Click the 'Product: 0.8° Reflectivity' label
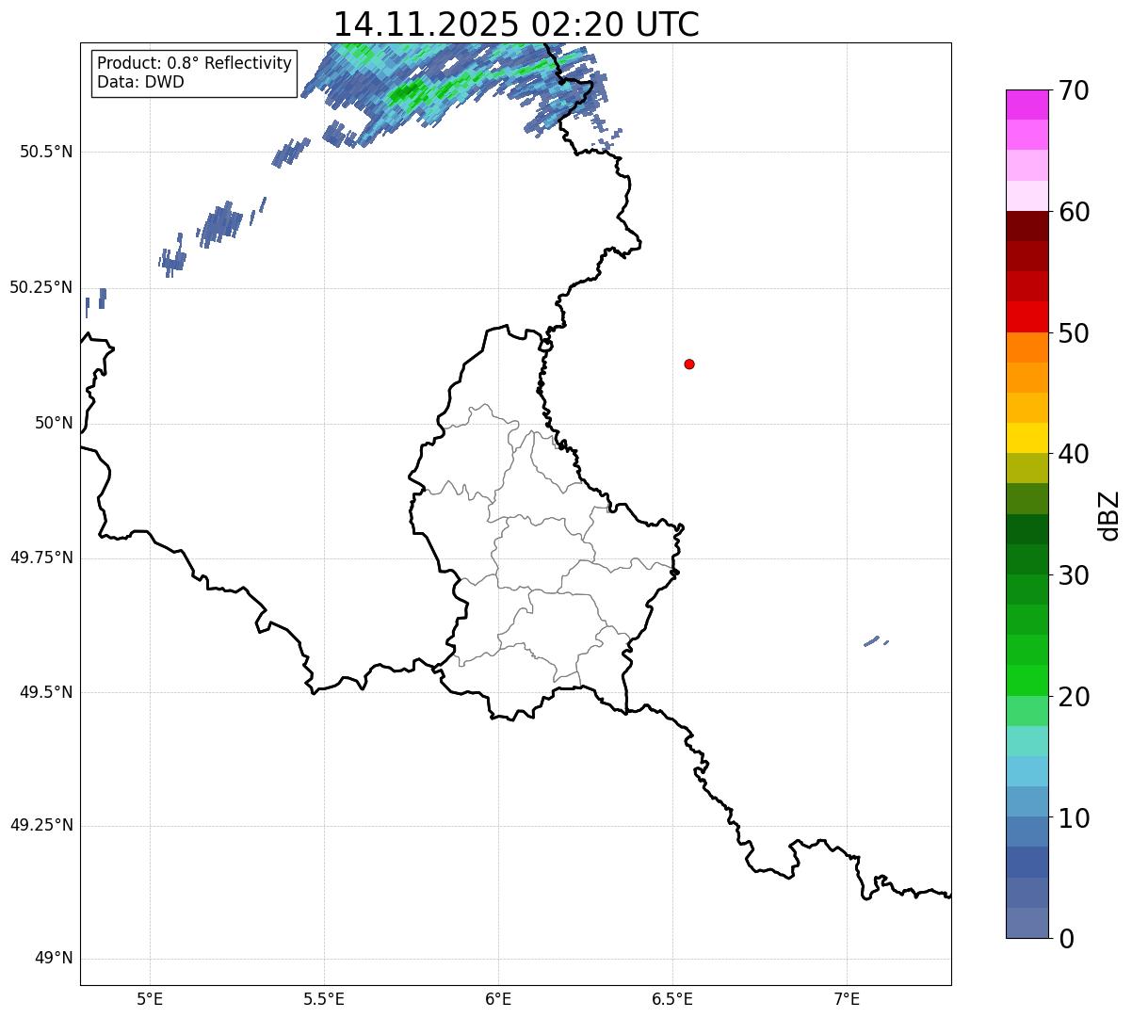This screenshot has width=1132, height=1018. [x=195, y=63]
